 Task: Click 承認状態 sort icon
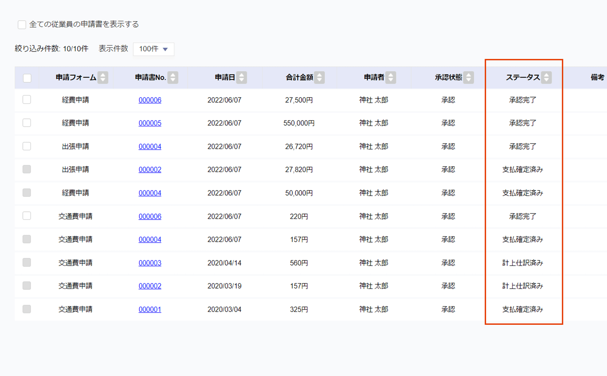pos(468,78)
